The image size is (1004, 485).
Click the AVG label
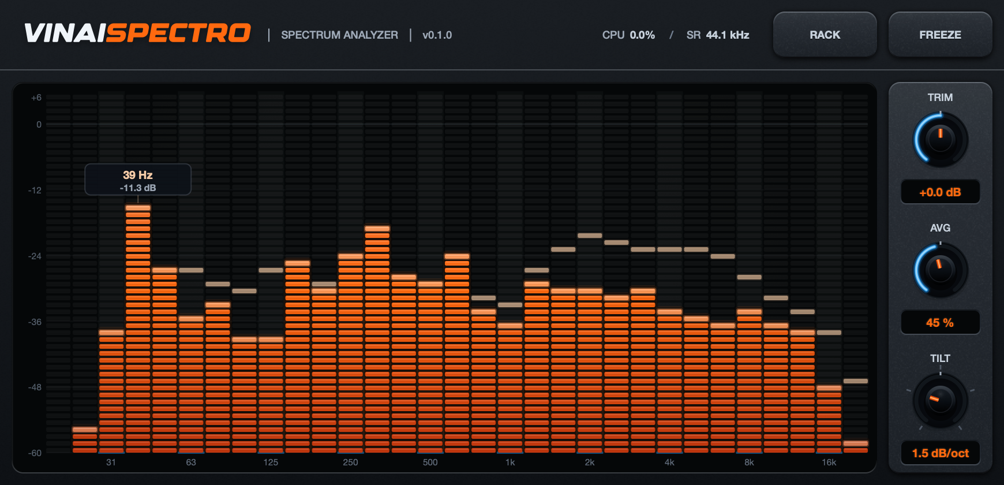pos(940,228)
